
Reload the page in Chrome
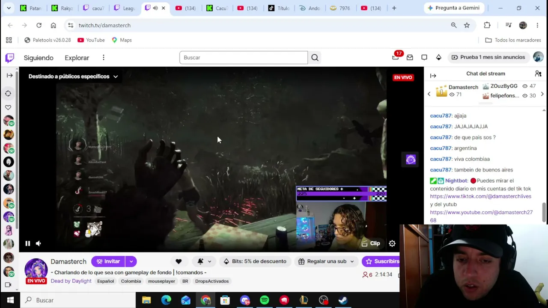pyautogui.click(x=39, y=25)
